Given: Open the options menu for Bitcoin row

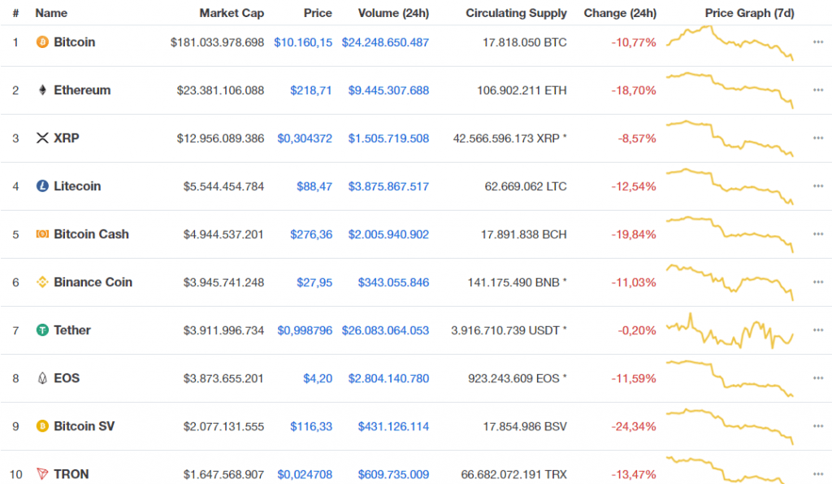Looking at the screenshot, I should [817, 42].
